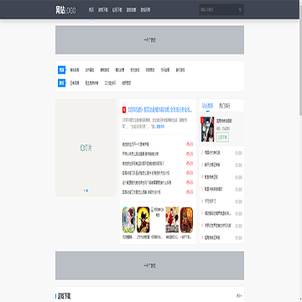Image resolution: width=302 pixels, height=302 pixels.
Task: Open the rank 9 item in sidebar list
Action: [212, 237]
